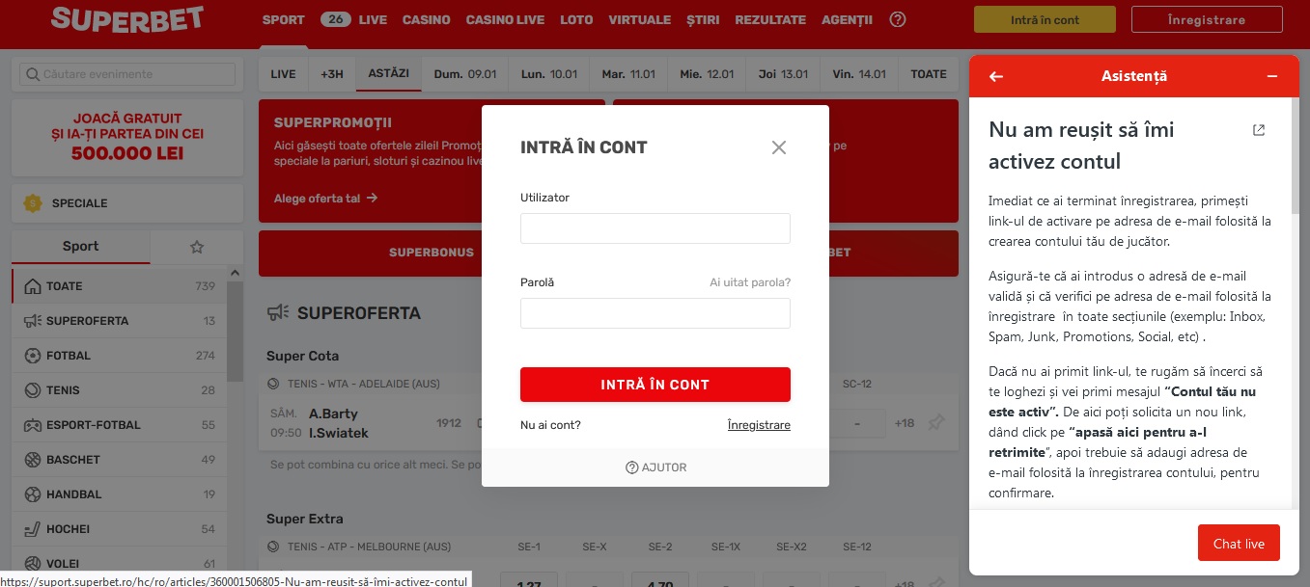Click the Superbet logo
1310x587 pixels.
point(127,18)
